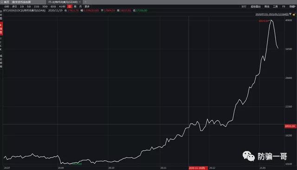
Task: Select the 15分 interval
Action: tap(36, 6)
